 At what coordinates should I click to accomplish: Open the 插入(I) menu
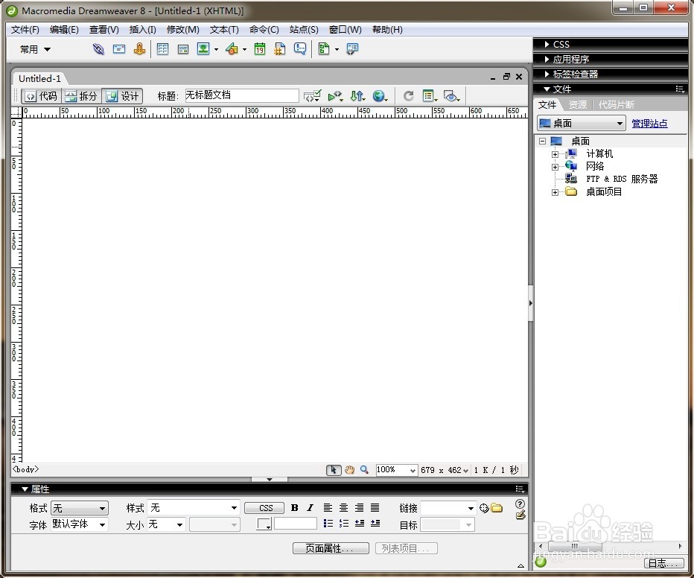[x=142, y=30]
